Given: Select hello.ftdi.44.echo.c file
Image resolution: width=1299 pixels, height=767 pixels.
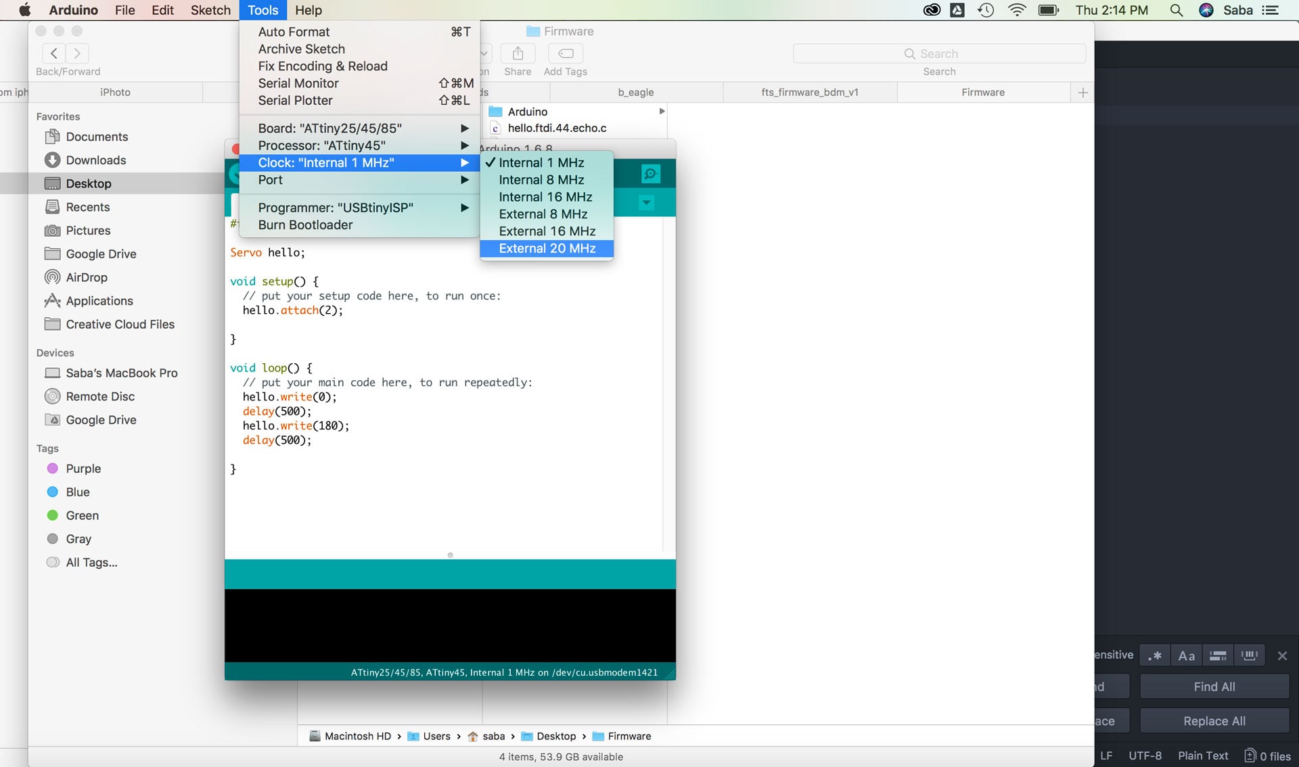Looking at the screenshot, I should 557,129.
